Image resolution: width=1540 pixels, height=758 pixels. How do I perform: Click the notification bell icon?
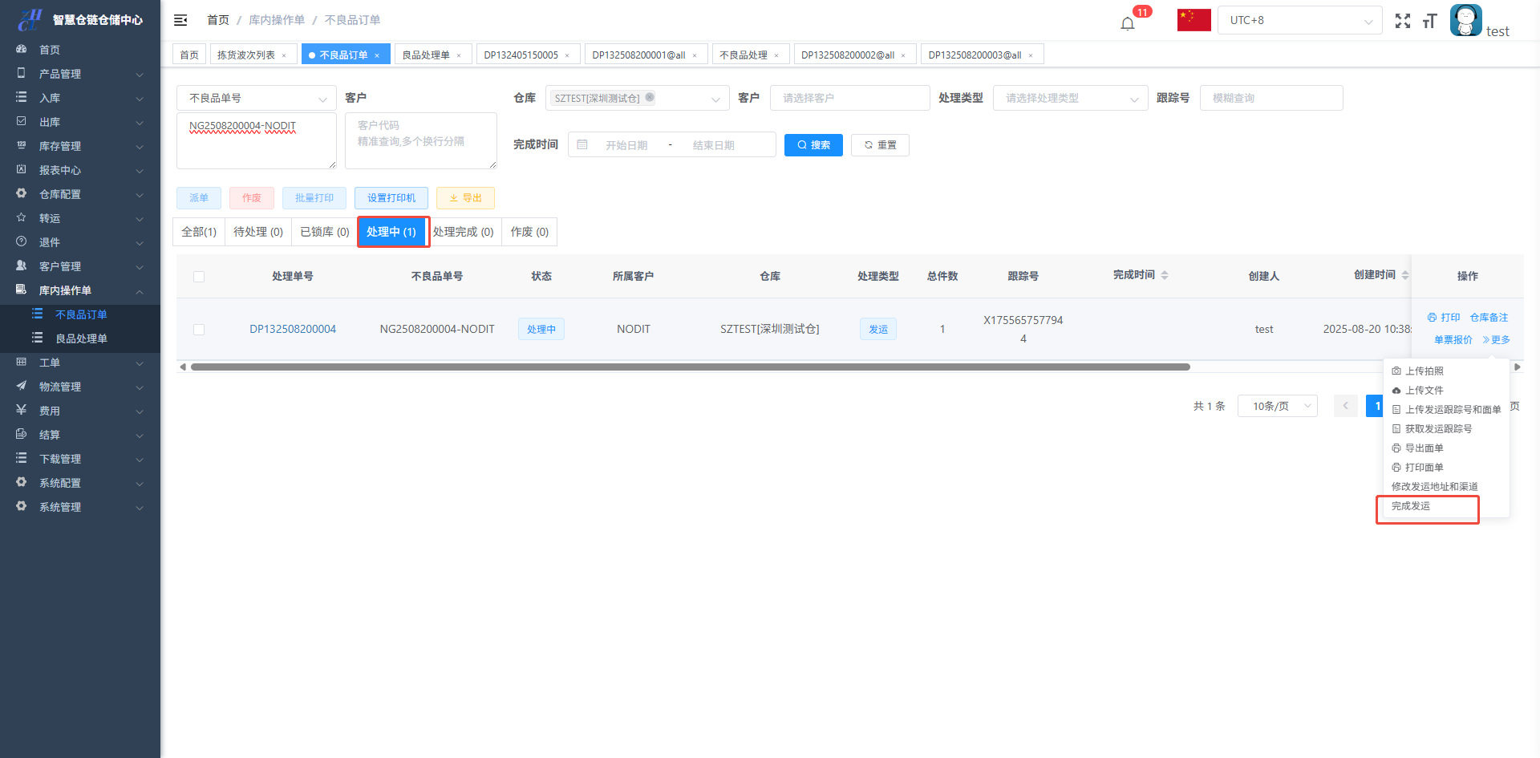(x=1128, y=22)
